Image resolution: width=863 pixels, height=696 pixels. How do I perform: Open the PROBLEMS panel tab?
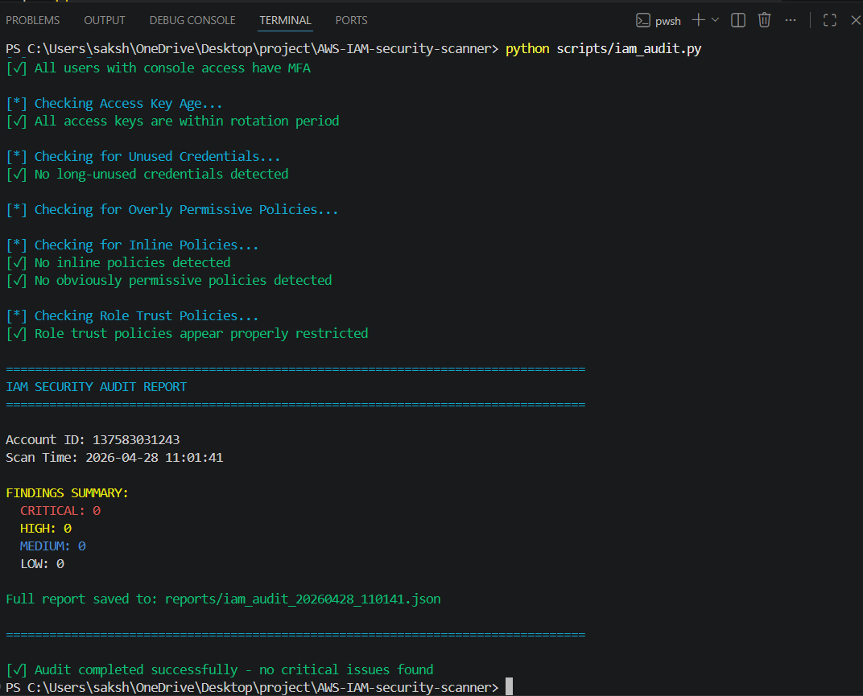pyautogui.click(x=33, y=20)
